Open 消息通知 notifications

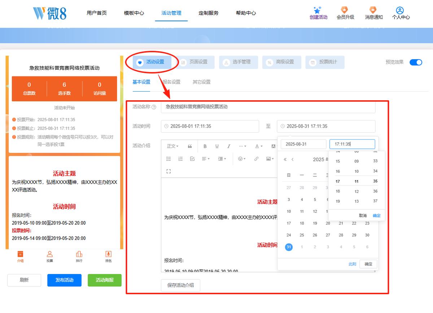tap(373, 13)
